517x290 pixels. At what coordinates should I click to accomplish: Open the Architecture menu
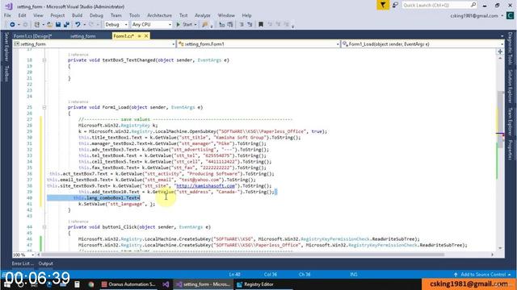pyautogui.click(x=160, y=15)
